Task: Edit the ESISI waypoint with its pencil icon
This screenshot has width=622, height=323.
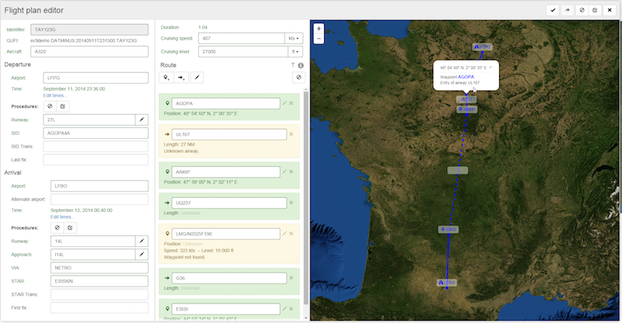Action: pyautogui.click(x=285, y=309)
